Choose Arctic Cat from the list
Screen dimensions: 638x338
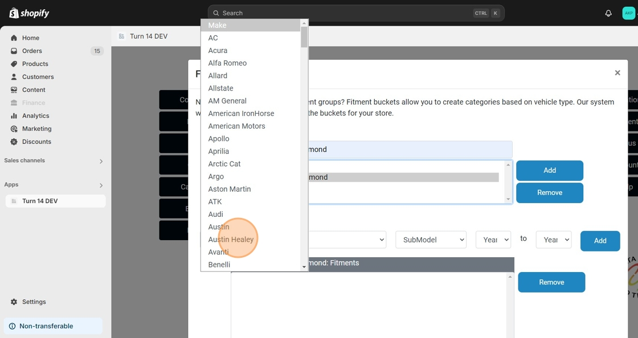click(x=250, y=164)
